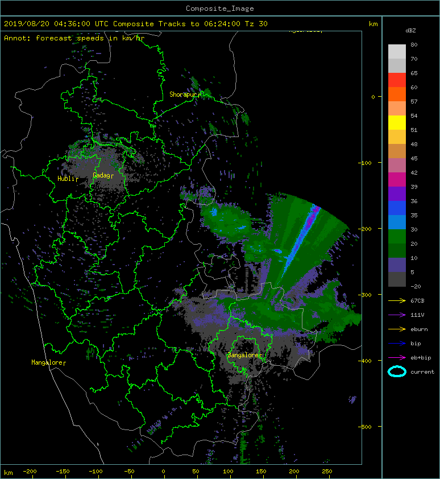
Task: Select the Gadag city label
Action: pyautogui.click(x=102, y=175)
